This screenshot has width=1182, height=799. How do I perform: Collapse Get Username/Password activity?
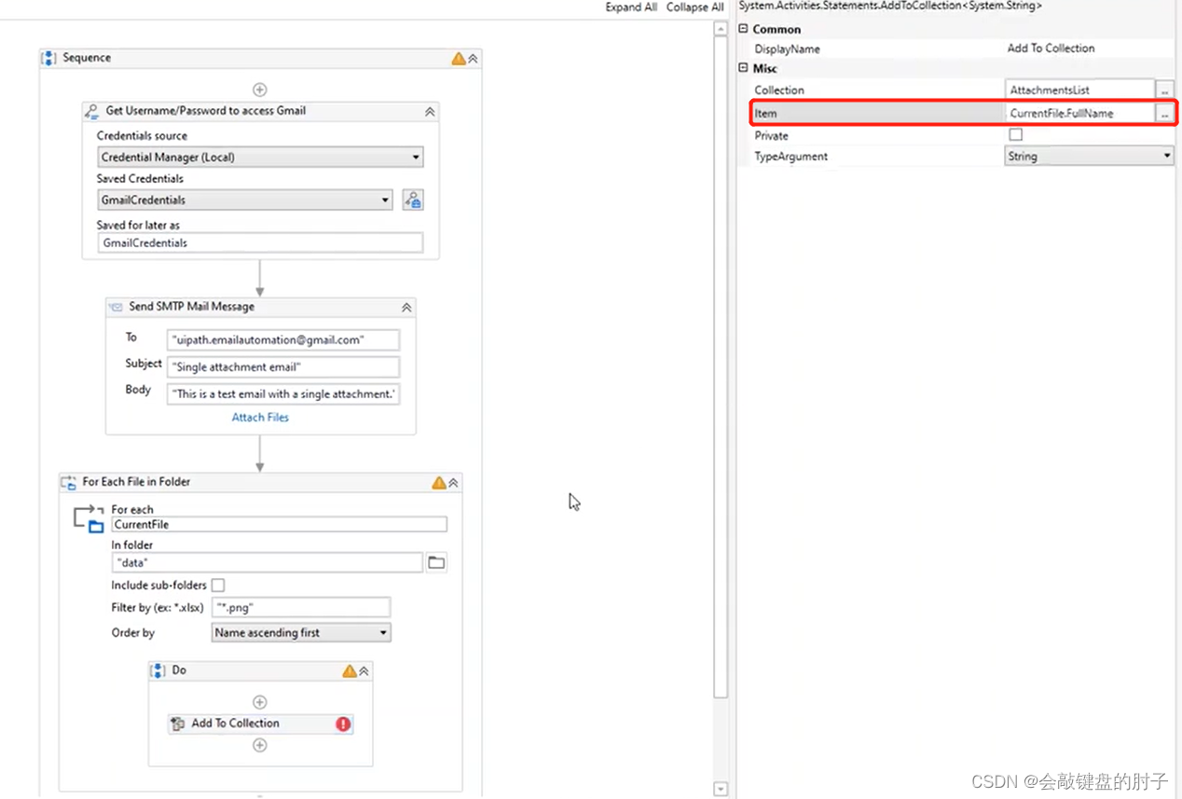[x=430, y=111]
